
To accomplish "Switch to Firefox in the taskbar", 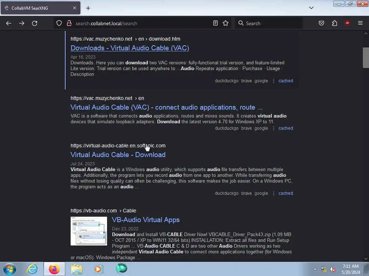I will 54,269.
